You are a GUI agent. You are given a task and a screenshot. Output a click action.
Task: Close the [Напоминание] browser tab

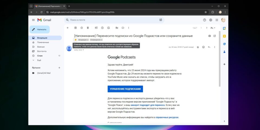pyautogui.click(x=64, y=6)
